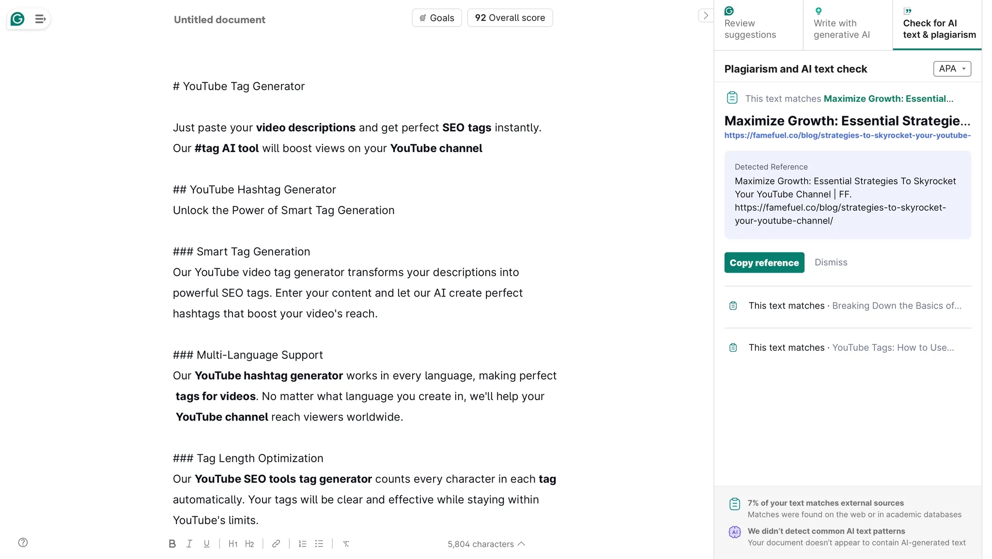Click the '### Smart Tag Generation' heading

(x=241, y=251)
